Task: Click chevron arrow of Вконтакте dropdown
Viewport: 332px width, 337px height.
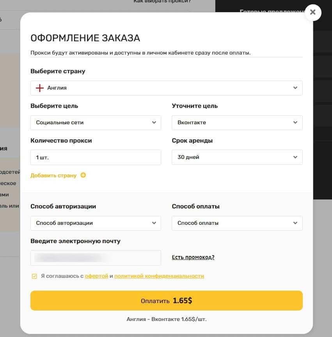Action: point(295,122)
